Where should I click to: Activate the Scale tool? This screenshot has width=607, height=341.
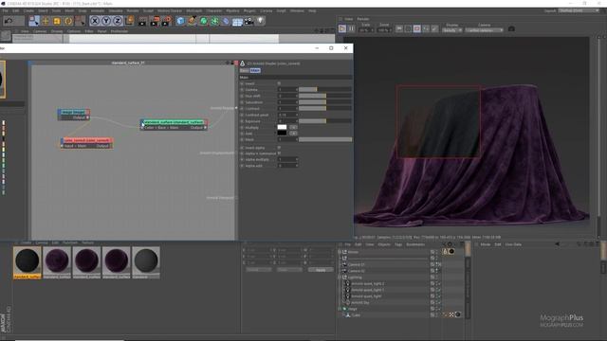(x=57, y=21)
